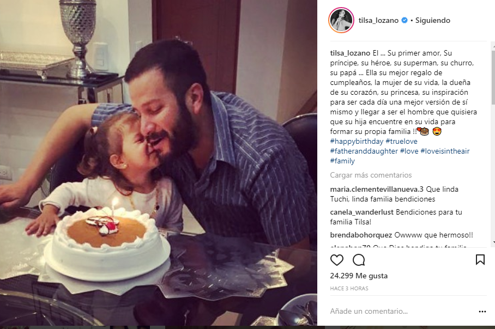Open the #fatheranddaughter hashtag
Screen dimensions: 495x329
tap(364, 151)
